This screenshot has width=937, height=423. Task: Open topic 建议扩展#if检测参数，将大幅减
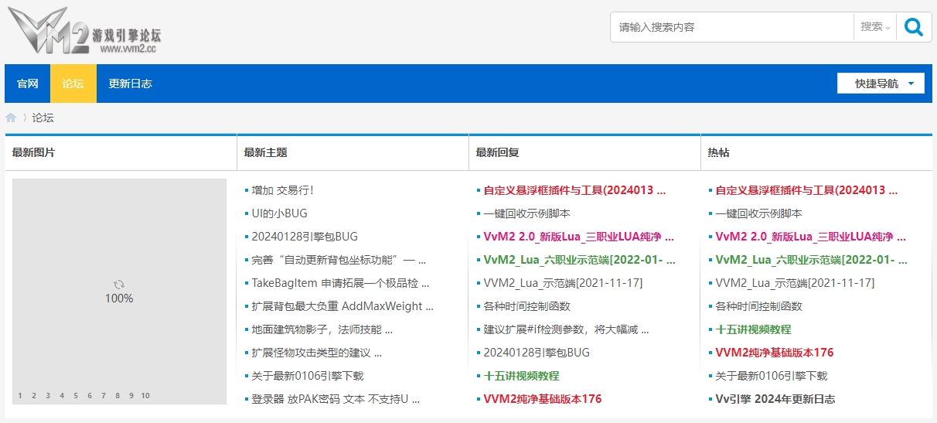pos(566,329)
